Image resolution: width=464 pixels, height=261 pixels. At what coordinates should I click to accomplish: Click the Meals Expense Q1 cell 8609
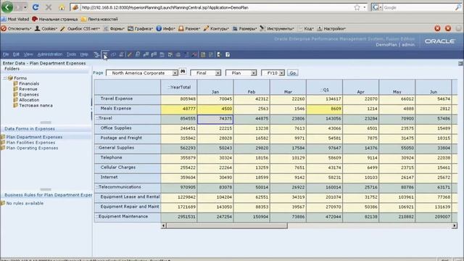(x=324, y=109)
